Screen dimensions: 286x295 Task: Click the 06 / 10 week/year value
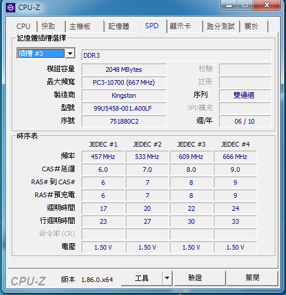(x=245, y=121)
